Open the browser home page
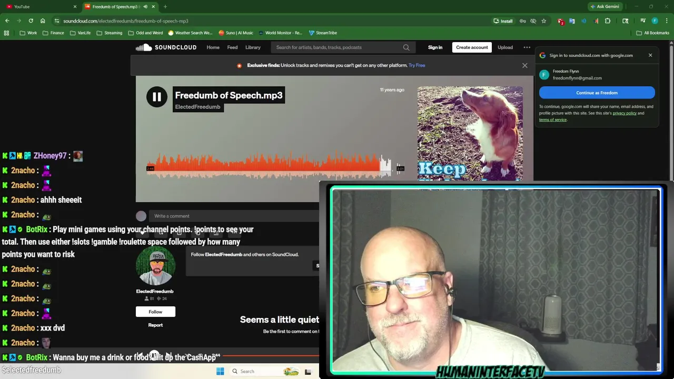The width and height of the screenshot is (674, 379). (x=43, y=21)
